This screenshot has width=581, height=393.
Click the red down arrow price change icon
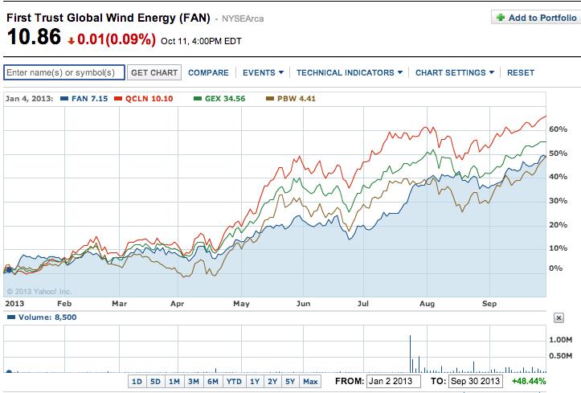pos(72,41)
